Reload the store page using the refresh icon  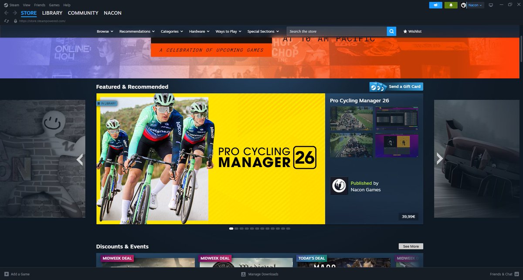click(6, 21)
